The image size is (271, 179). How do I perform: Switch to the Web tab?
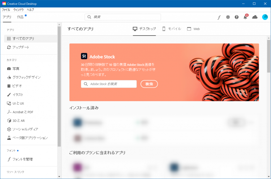193,29
